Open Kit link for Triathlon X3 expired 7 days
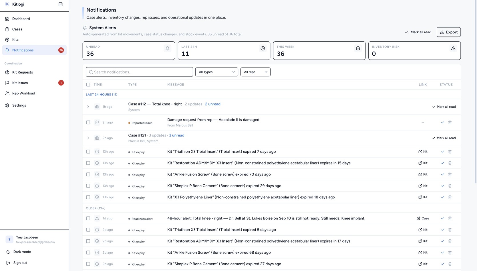 pos(423,152)
